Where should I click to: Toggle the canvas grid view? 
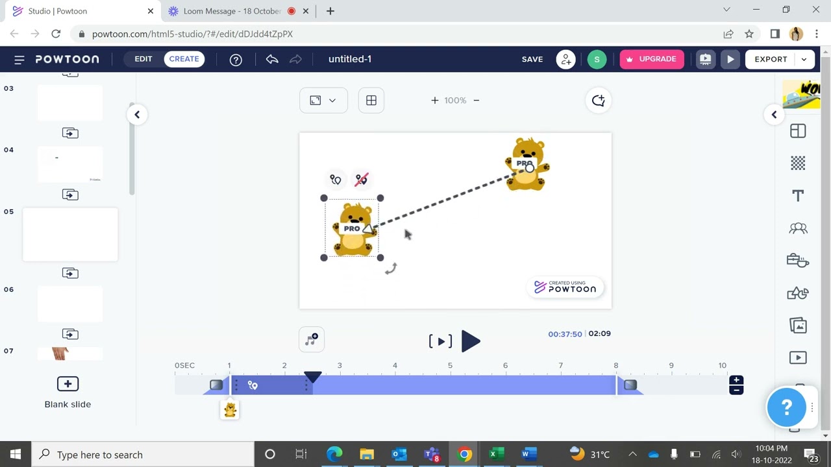(x=371, y=101)
